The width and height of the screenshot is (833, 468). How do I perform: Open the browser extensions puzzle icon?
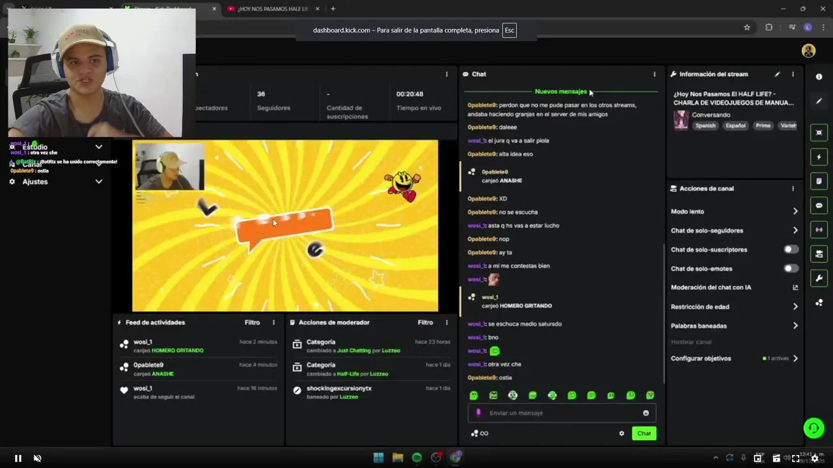[769, 27]
